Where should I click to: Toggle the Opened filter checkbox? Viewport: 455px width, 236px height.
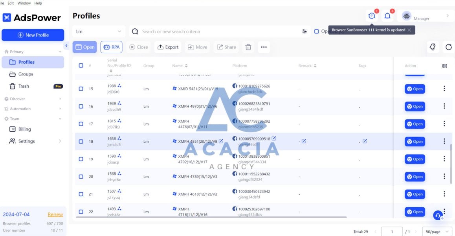coord(317,31)
